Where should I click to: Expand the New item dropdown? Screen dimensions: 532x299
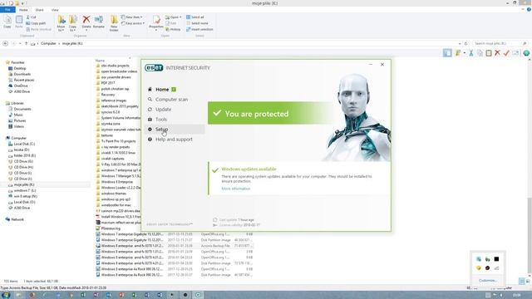tap(132, 17)
